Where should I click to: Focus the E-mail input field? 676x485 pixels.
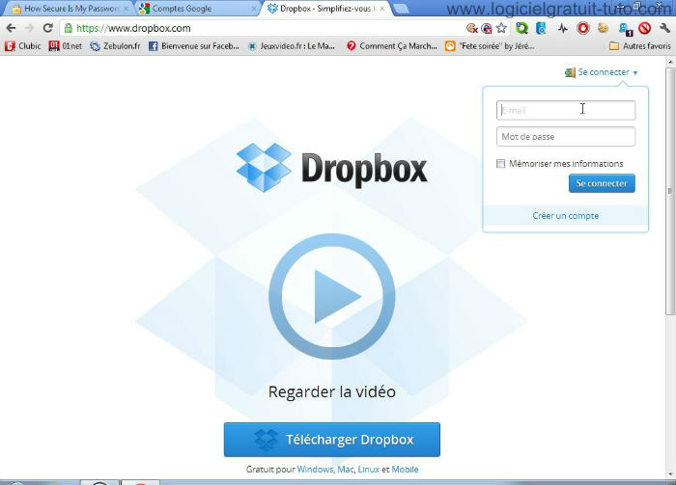pyautogui.click(x=566, y=110)
